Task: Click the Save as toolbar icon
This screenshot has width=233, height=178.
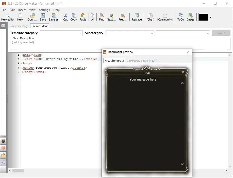Action: (x=54, y=17)
